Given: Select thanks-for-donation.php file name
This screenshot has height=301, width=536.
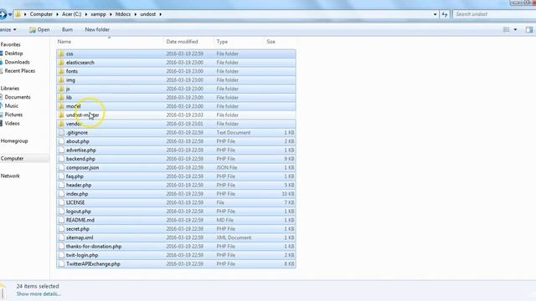Looking at the screenshot, I should pos(94,247).
